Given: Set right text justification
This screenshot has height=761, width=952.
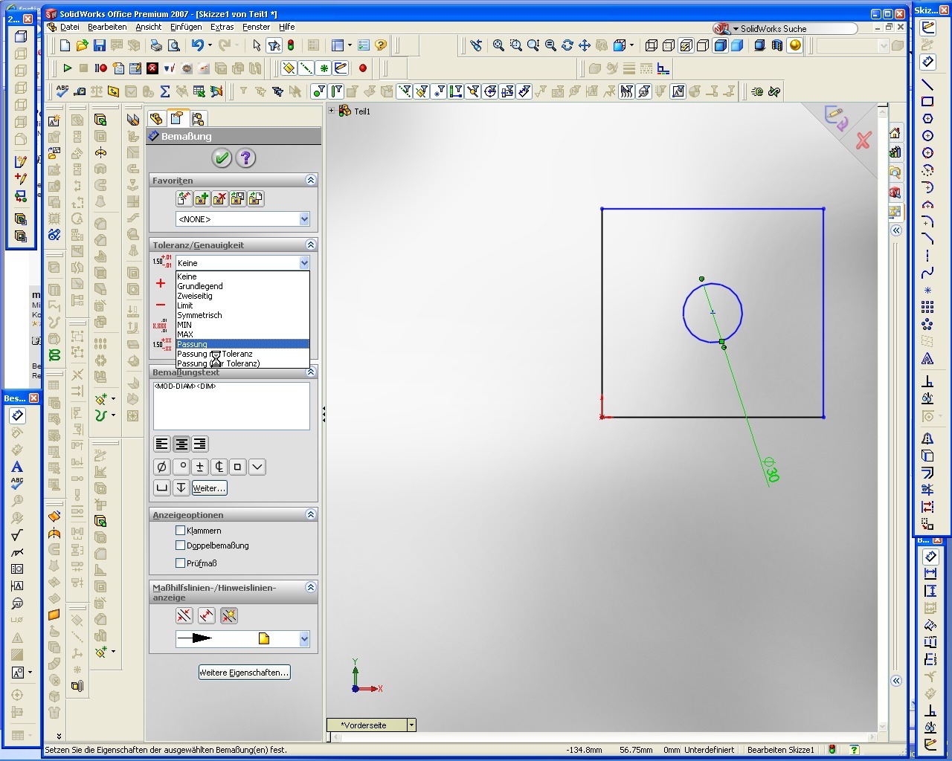Looking at the screenshot, I should point(199,444).
